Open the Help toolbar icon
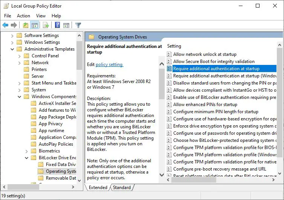The image size is (284, 200). point(57,25)
